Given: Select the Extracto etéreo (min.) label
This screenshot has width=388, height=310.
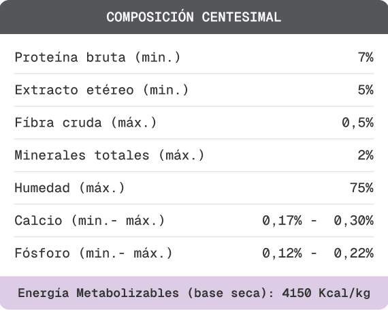Looking at the screenshot, I should click(x=101, y=90).
